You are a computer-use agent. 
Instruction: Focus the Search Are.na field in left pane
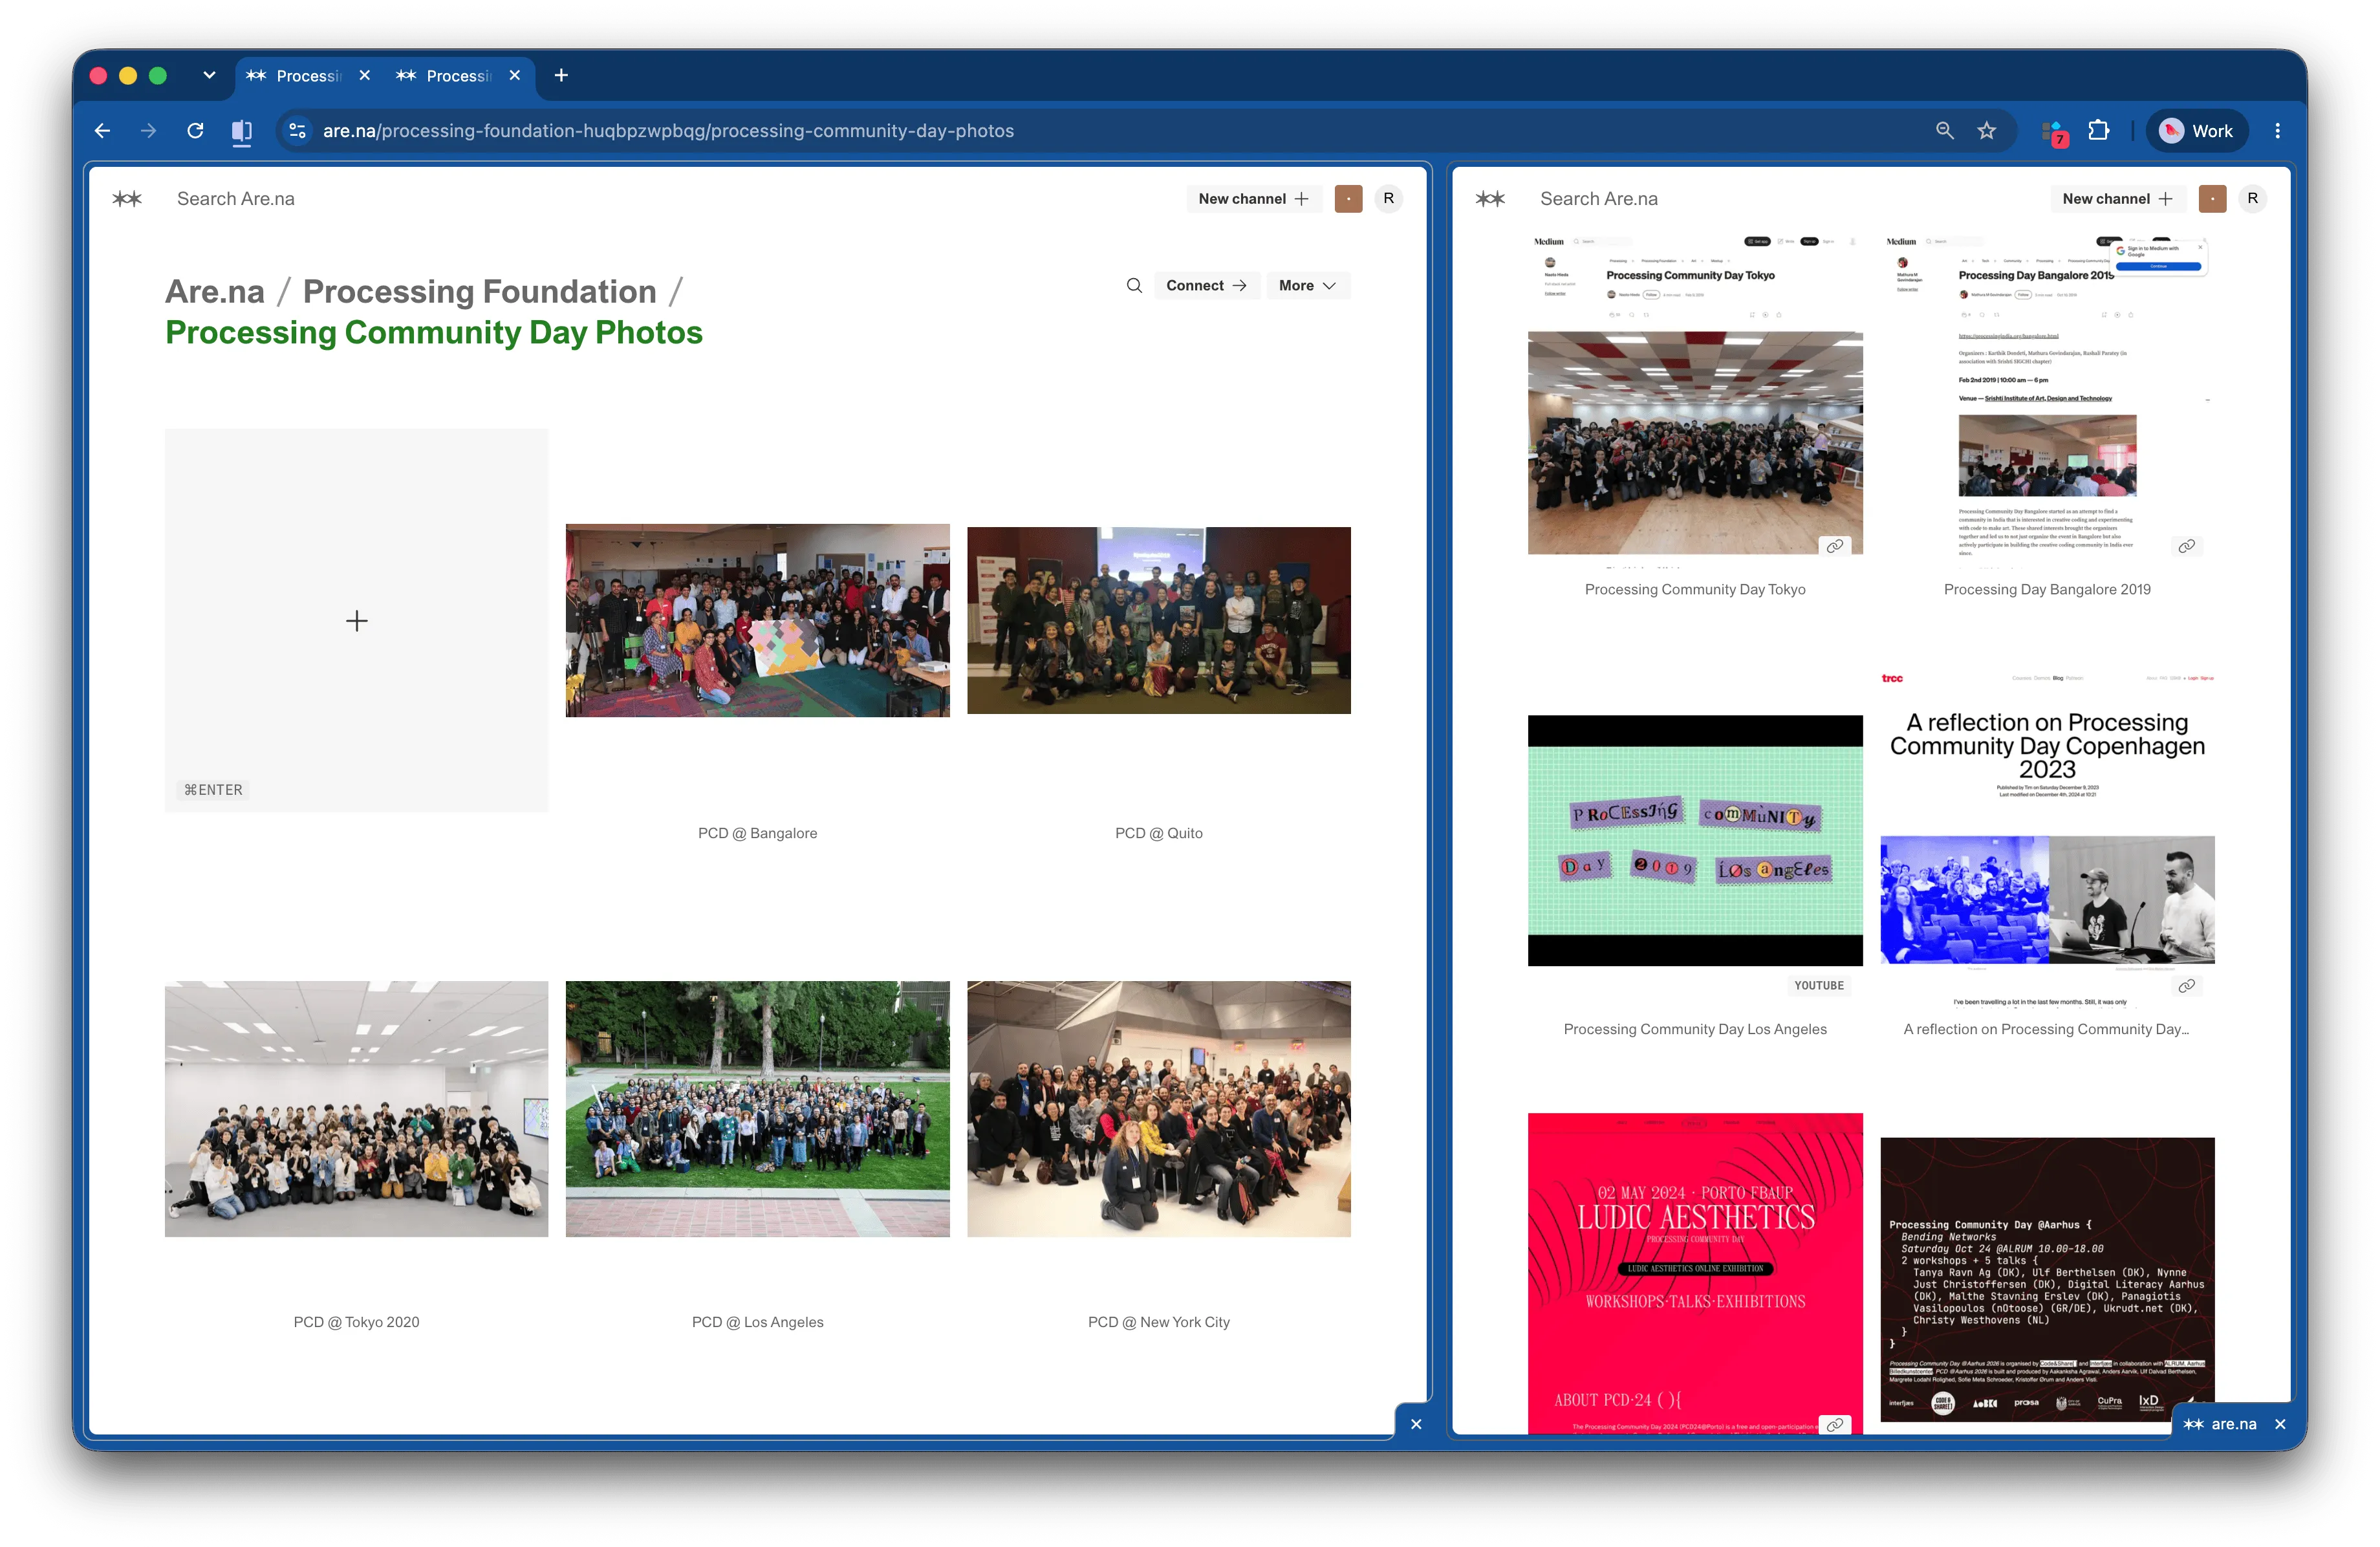pyautogui.click(x=236, y=199)
